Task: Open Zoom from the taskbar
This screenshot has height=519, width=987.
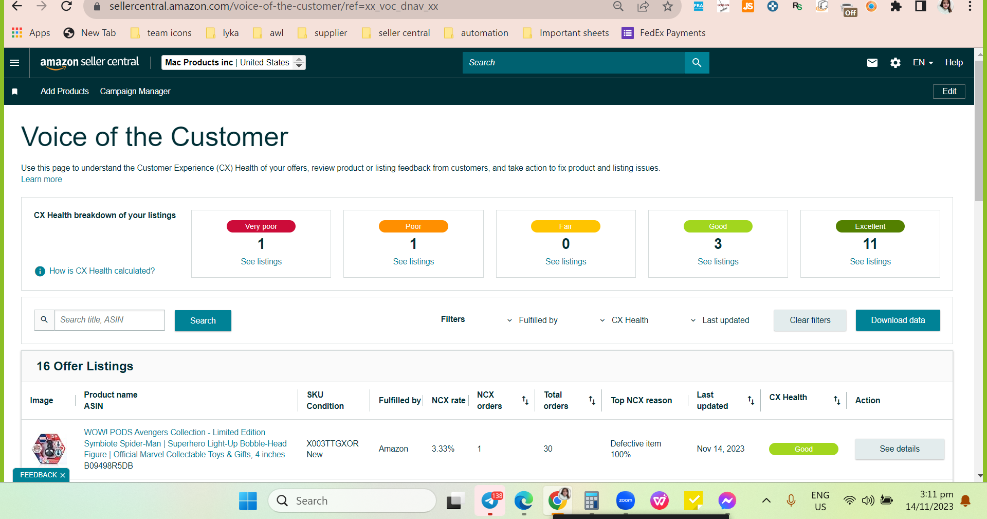Action: point(626,500)
